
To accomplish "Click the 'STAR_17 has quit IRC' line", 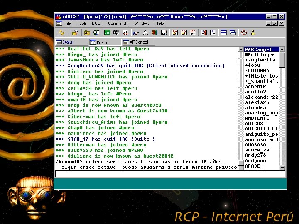I will [105, 139].
